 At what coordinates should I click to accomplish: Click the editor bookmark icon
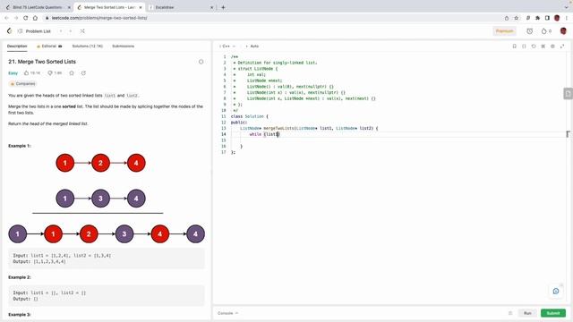[514, 47]
